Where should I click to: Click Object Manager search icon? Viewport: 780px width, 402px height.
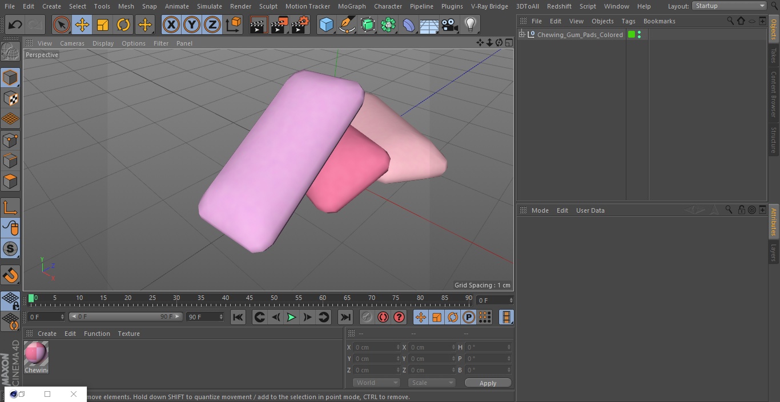tap(730, 21)
